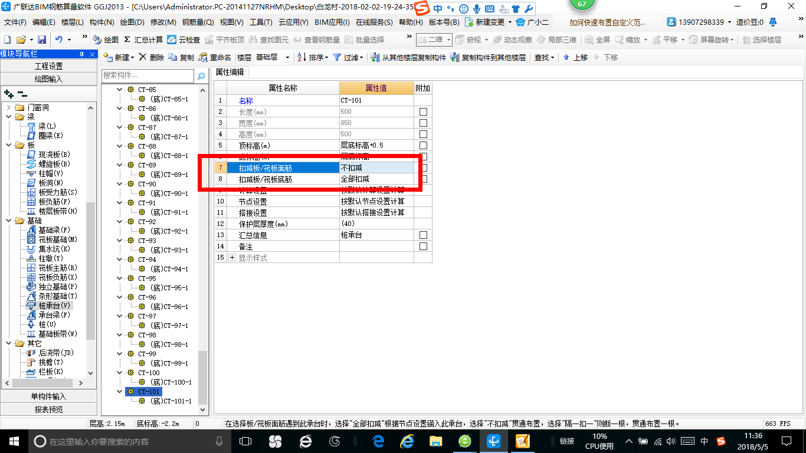Image resolution: width=806 pixels, height=453 pixels.
Task: Toggle 附加 checkbox for 备注 row
Action: 423,246
